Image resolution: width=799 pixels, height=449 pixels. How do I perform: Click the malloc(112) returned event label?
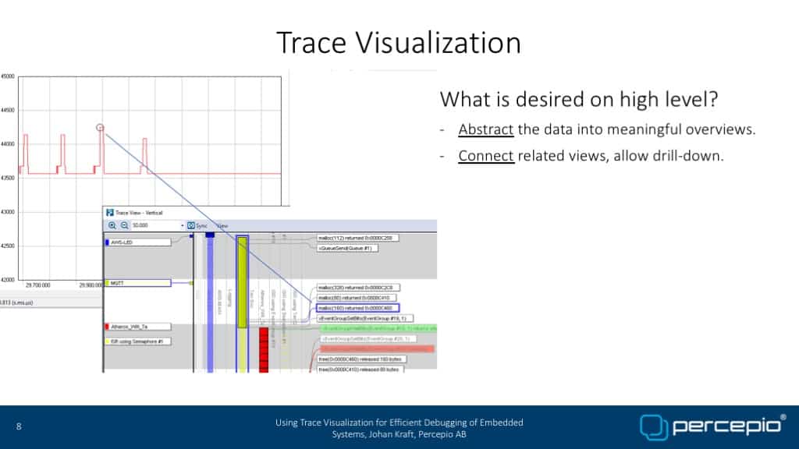click(x=348, y=238)
